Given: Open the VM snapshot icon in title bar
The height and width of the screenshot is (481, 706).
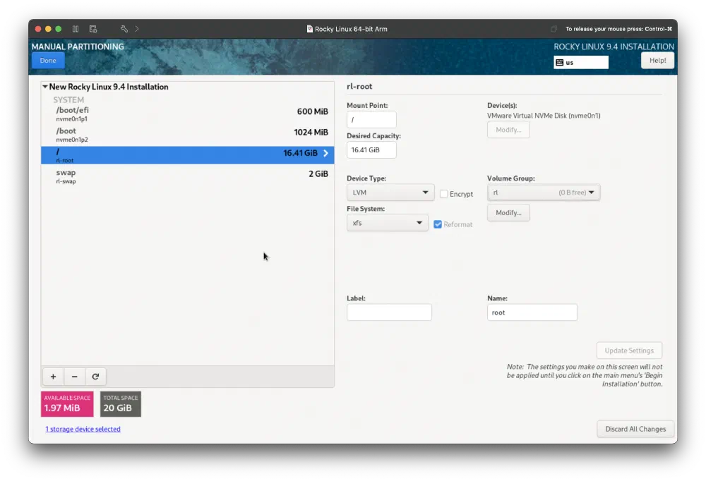Looking at the screenshot, I should pos(93,29).
